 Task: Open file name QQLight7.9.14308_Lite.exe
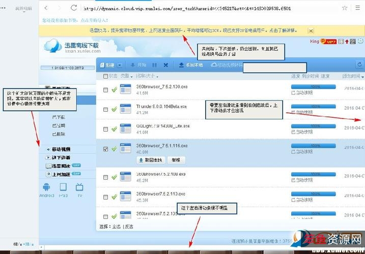point(163,126)
